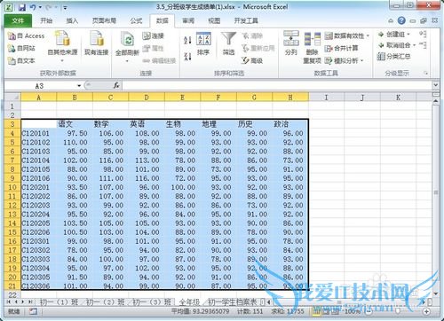Select column A header
The height and width of the screenshot is (321, 444).
[x=38, y=98]
